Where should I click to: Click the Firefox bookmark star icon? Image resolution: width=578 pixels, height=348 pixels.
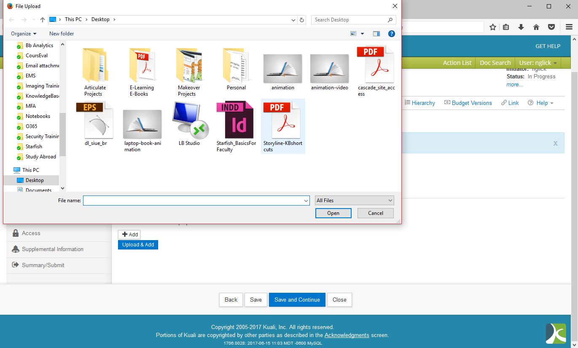pos(493,27)
